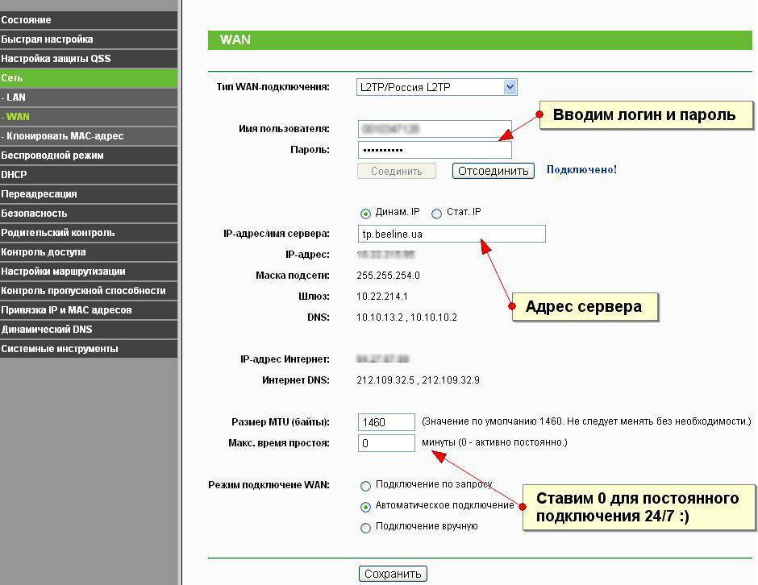
Task: Go to Быстрая настройка in the sidebar
Action: click(89, 39)
